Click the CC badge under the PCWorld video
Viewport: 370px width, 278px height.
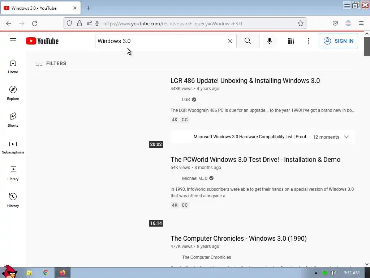pyautogui.click(x=185, y=205)
